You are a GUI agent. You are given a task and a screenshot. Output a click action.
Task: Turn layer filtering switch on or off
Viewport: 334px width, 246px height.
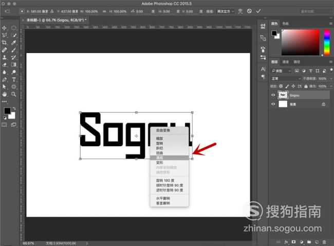click(x=331, y=70)
